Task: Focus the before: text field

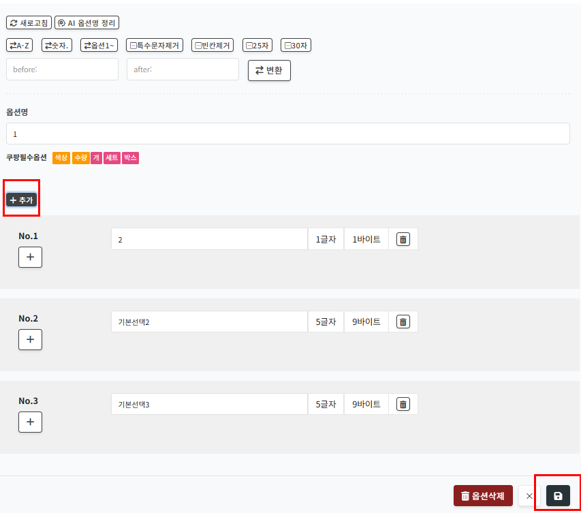Action: pyautogui.click(x=62, y=69)
